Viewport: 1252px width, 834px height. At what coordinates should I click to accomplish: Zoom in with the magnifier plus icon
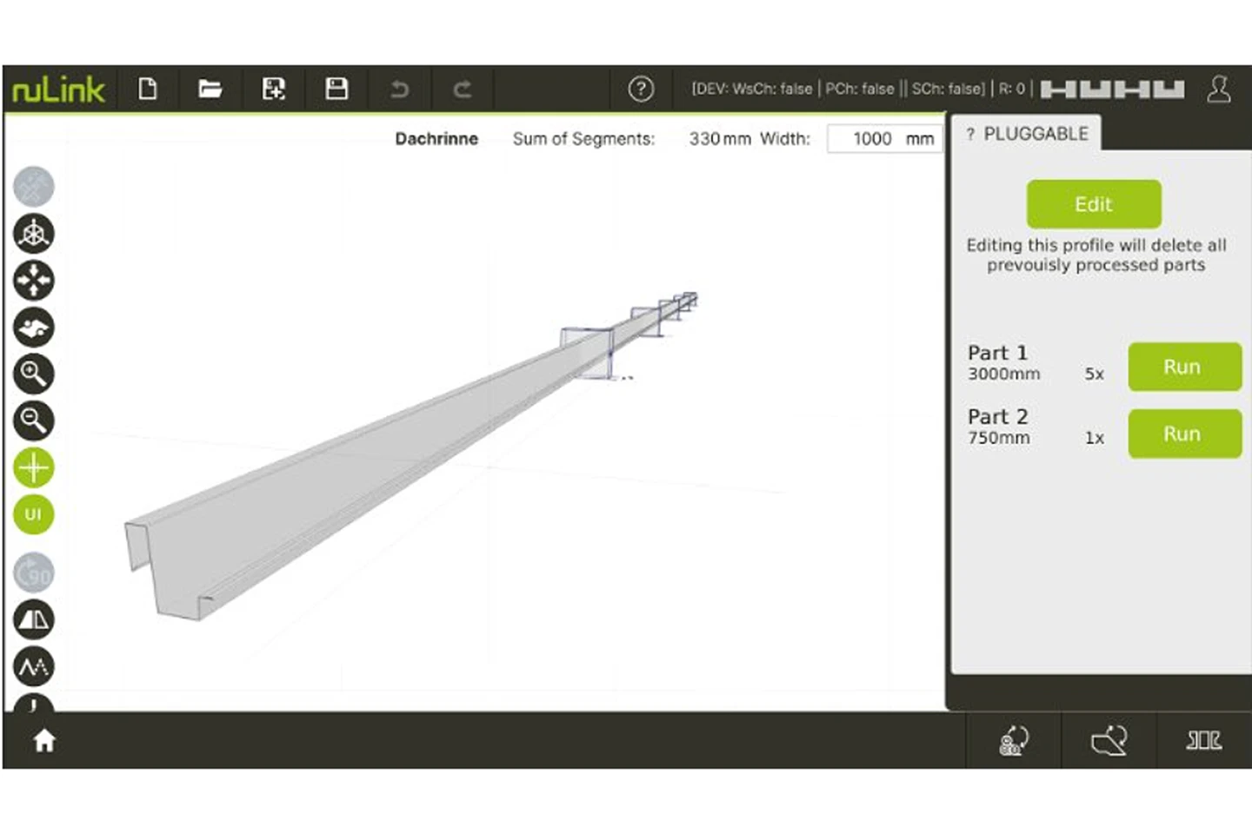34,374
